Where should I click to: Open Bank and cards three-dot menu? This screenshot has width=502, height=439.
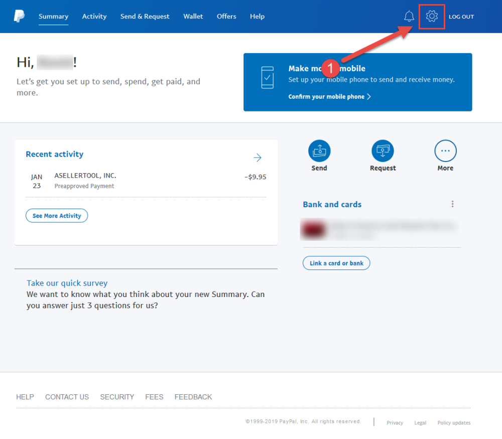pos(452,204)
